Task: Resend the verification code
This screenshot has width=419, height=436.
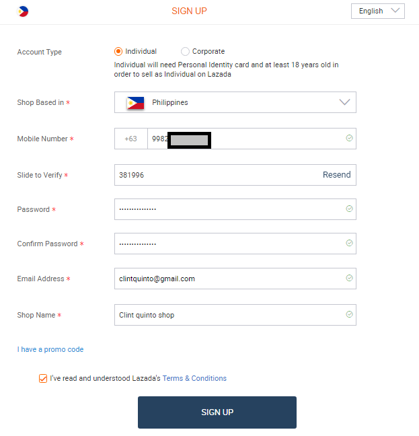Action: [x=336, y=175]
